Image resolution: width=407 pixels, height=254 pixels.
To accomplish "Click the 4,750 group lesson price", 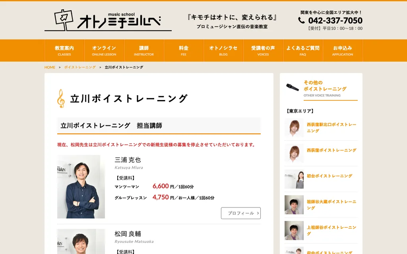I will 161,197.
